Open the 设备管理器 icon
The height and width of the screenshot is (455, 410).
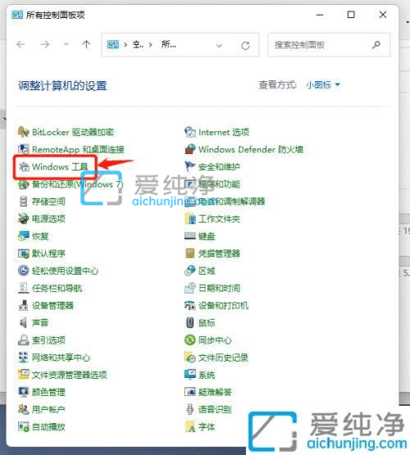[24, 306]
